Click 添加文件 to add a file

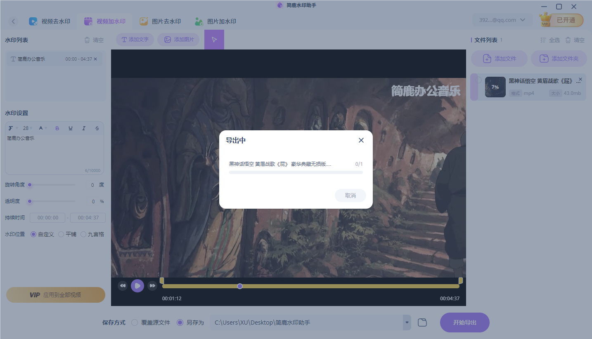pos(499,58)
